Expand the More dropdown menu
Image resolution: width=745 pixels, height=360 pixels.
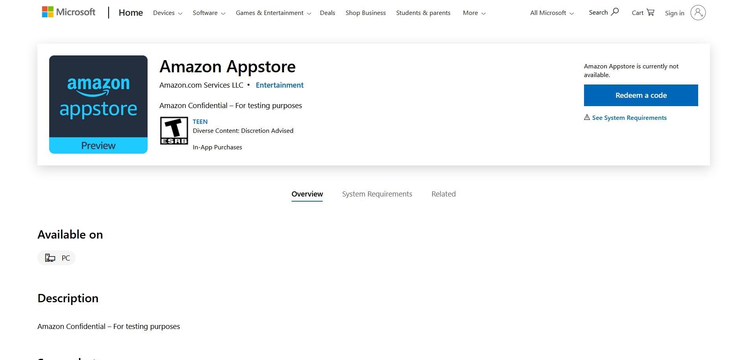click(x=474, y=13)
